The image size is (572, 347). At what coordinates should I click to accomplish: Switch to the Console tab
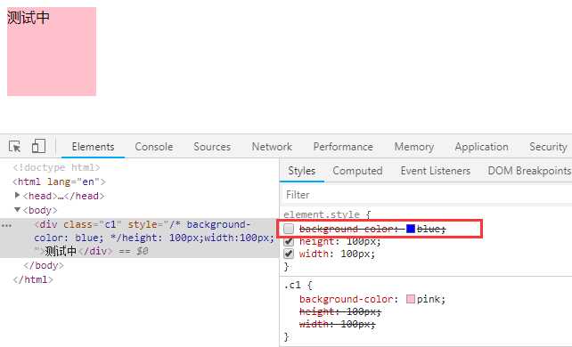pos(154,147)
